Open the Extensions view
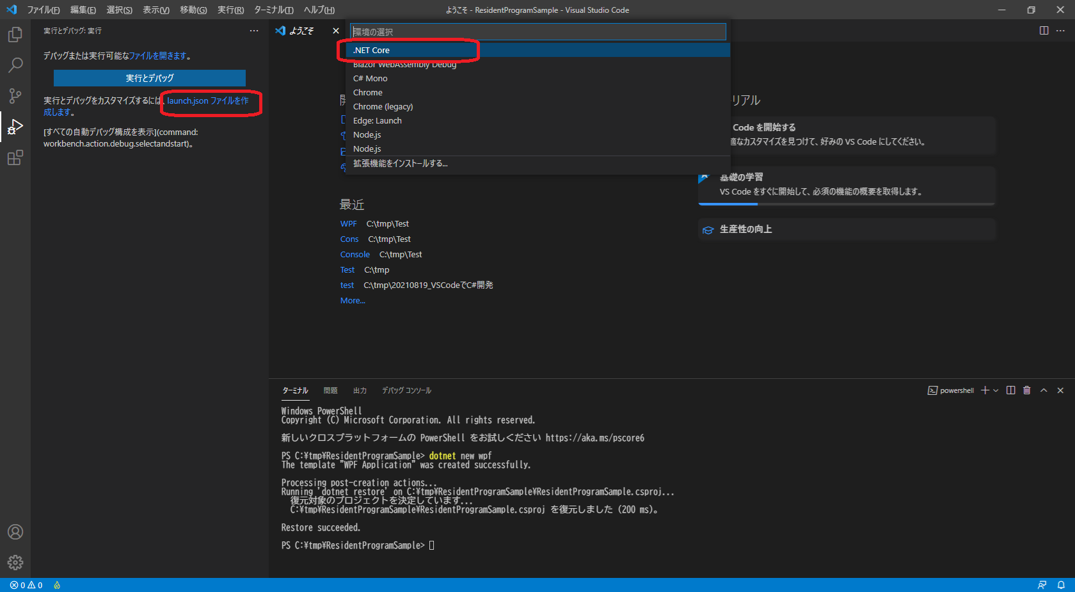Viewport: 1075px width, 592px height. pos(15,157)
